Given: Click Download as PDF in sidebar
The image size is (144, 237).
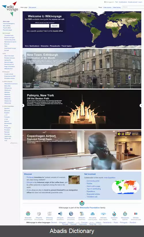Looking at the screenshot, I should pyautogui.click(x=10, y=76).
